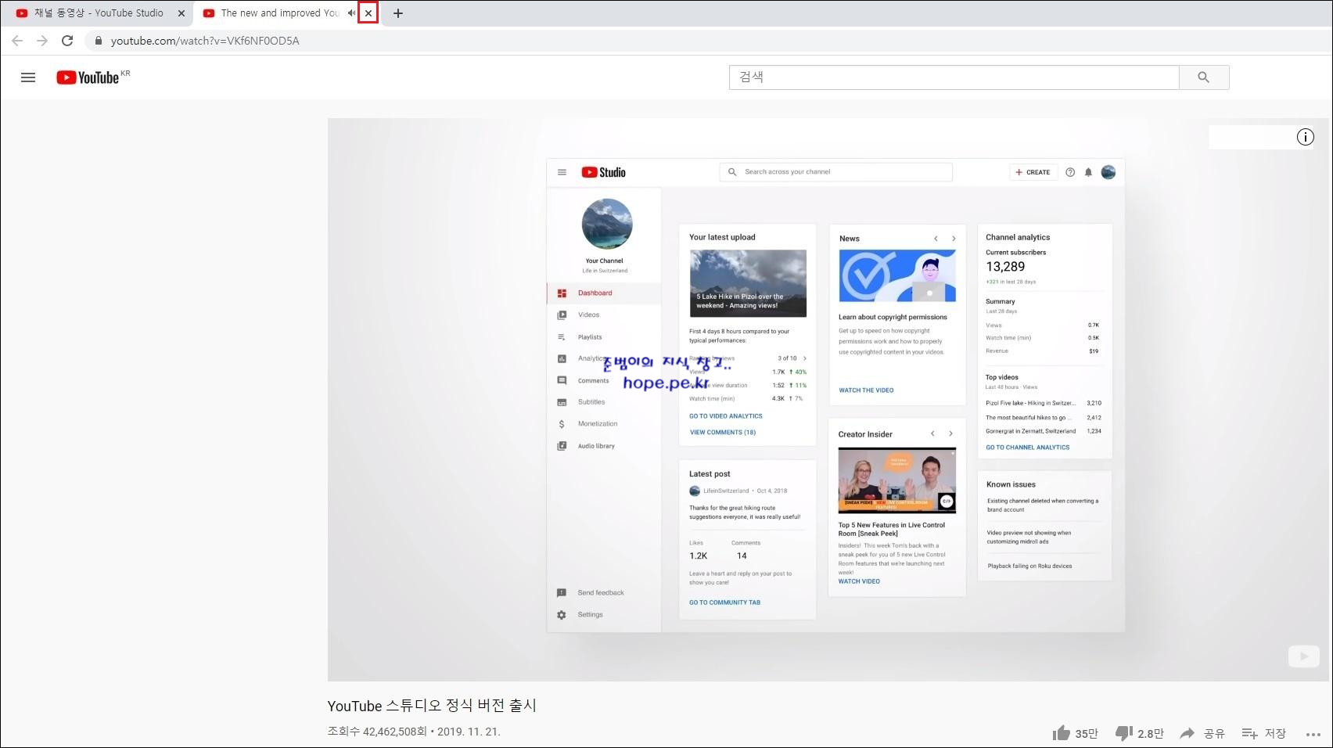Click 'Gornergrat in Zermatt, Switzerland' row
The width and height of the screenshot is (1333, 748).
point(1044,431)
